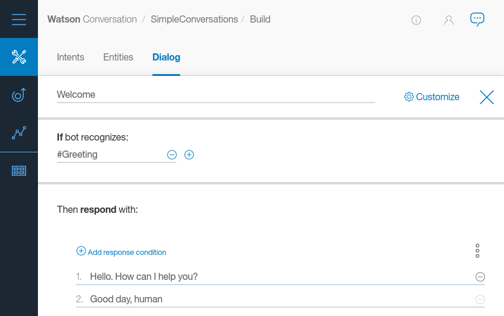The height and width of the screenshot is (316, 504).
Task: Switch to the Intents tab
Action: (71, 58)
